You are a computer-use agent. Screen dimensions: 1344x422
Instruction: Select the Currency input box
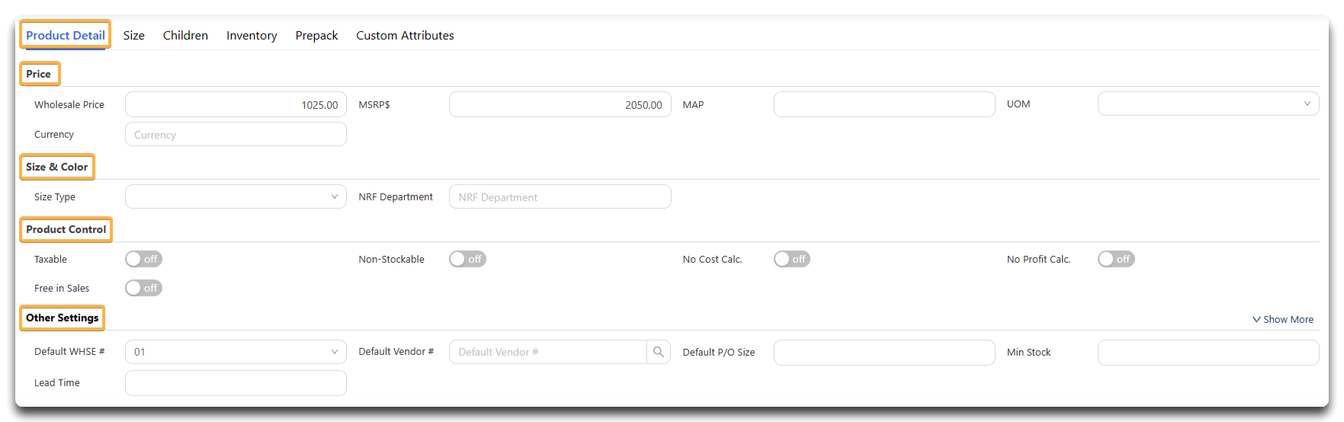[x=236, y=134]
